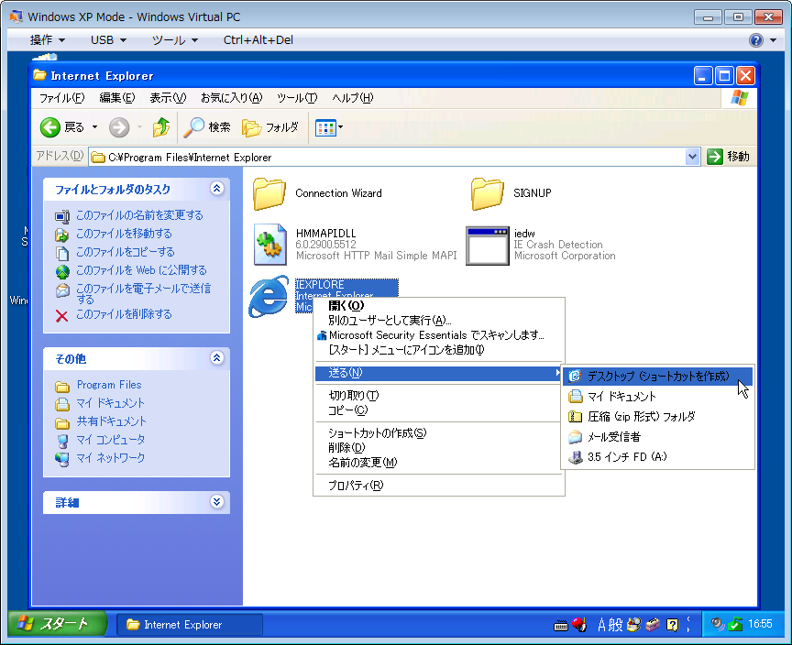The height and width of the screenshot is (645, 792).
Task: Click the スタート Start button
Action: click(x=57, y=624)
